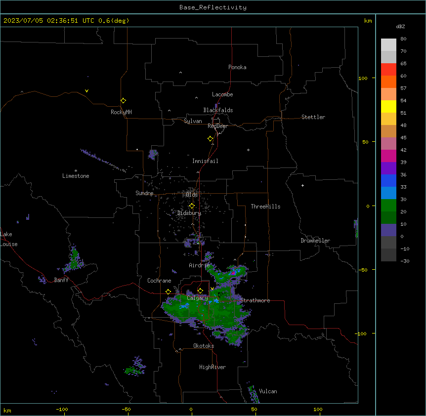
Task: Click the Vulcan town label
Action: pos(268,391)
